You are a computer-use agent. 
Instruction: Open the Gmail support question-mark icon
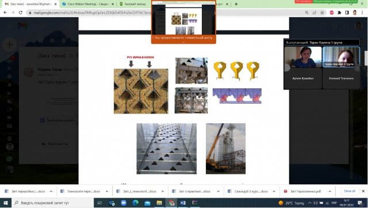click(x=323, y=26)
